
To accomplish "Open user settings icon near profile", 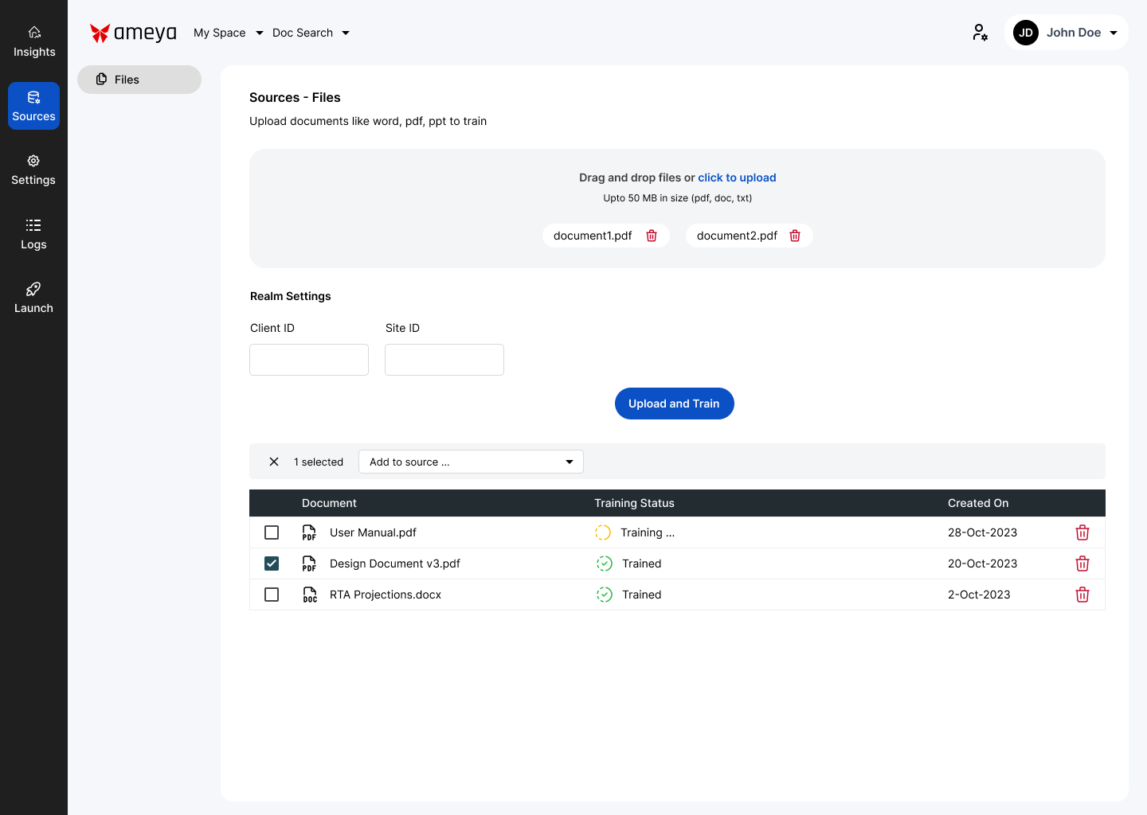I will tap(980, 33).
